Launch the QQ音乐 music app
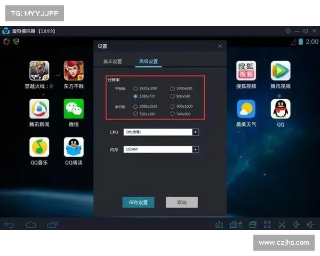 [x=39, y=147]
